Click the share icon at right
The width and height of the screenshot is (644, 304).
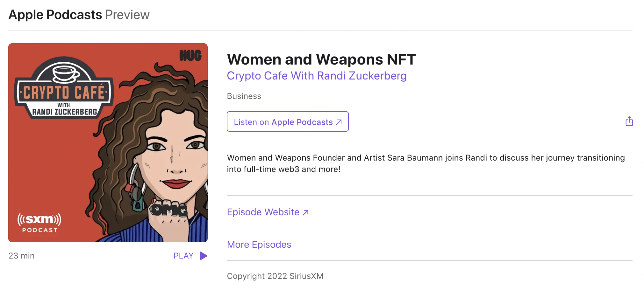629,121
